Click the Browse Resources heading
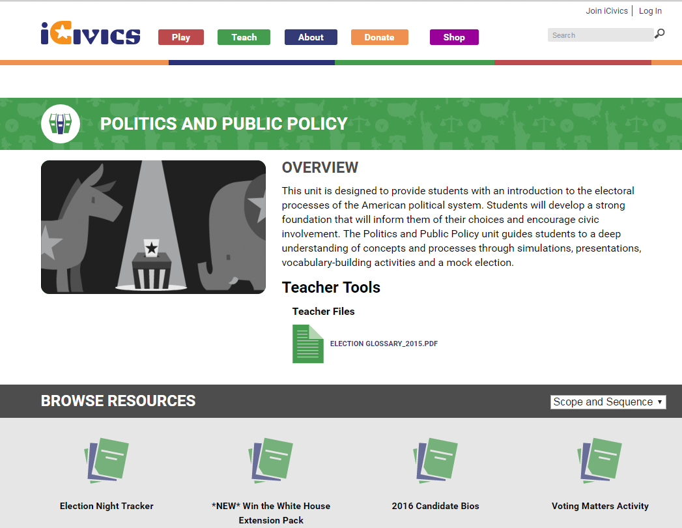Image resolution: width=682 pixels, height=528 pixels. click(119, 401)
